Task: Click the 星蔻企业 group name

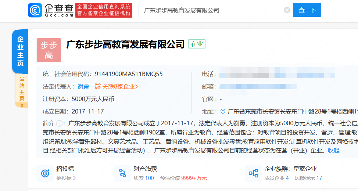Action: click(x=305, y=169)
